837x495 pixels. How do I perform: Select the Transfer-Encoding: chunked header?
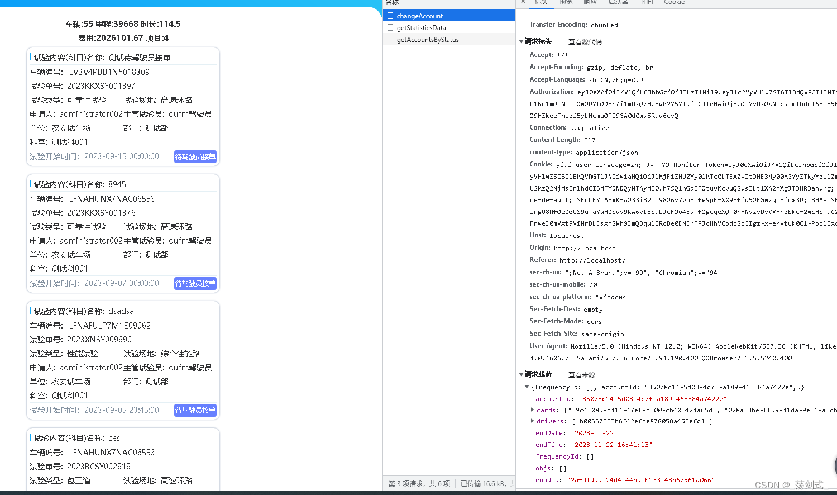[x=573, y=25]
